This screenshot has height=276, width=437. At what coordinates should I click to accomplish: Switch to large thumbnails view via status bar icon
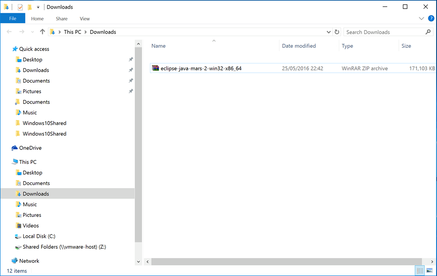(x=429, y=271)
